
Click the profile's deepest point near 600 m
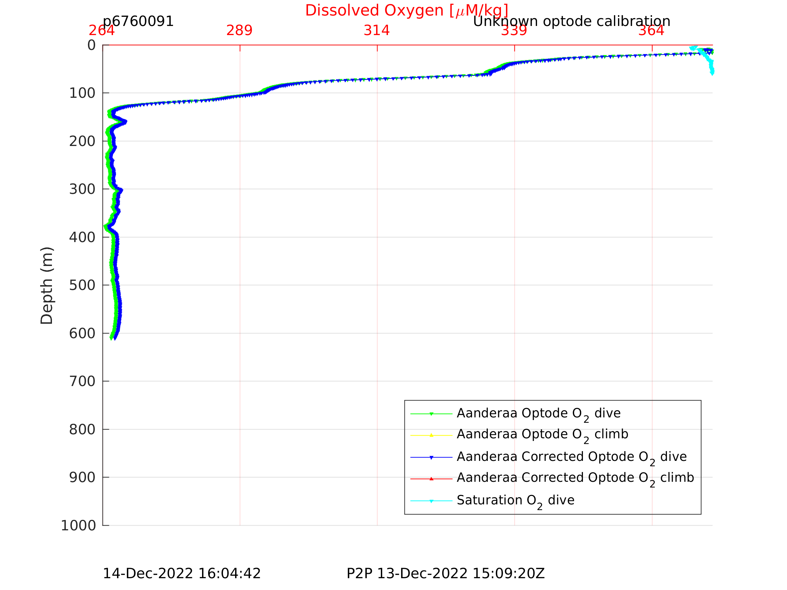click(115, 338)
